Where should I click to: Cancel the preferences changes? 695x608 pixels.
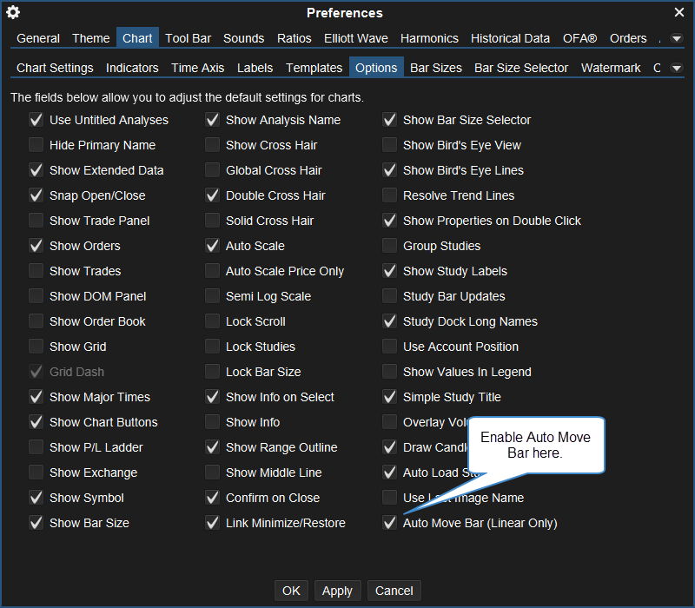click(x=394, y=591)
